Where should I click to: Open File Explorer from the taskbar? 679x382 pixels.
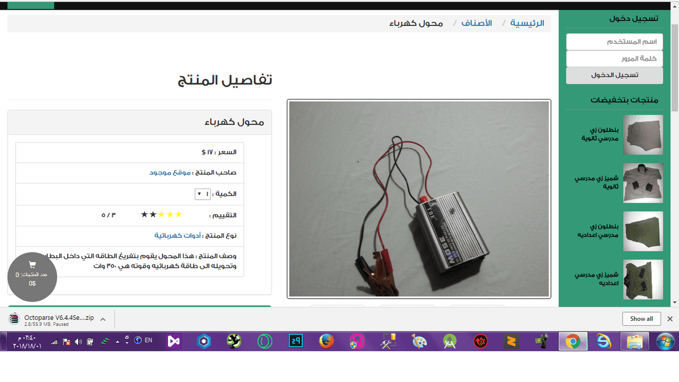point(635,341)
